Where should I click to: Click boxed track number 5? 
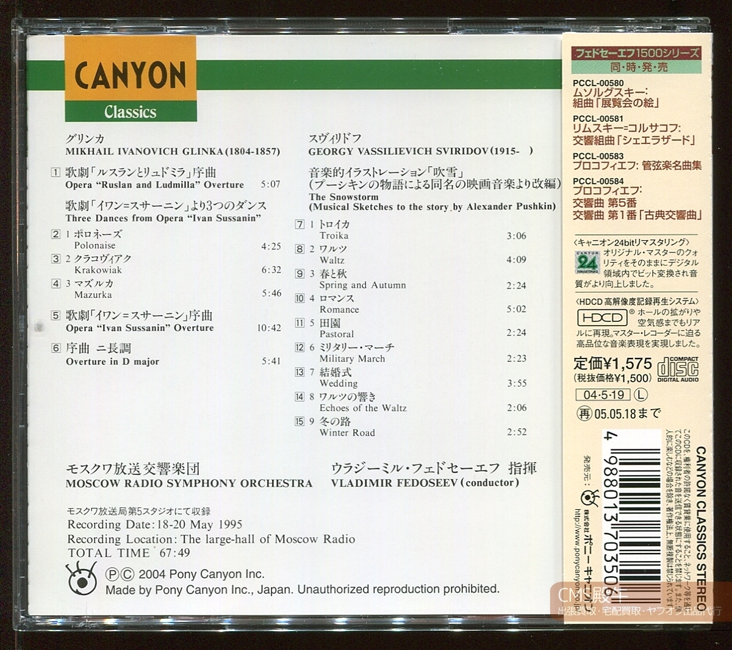56,316
